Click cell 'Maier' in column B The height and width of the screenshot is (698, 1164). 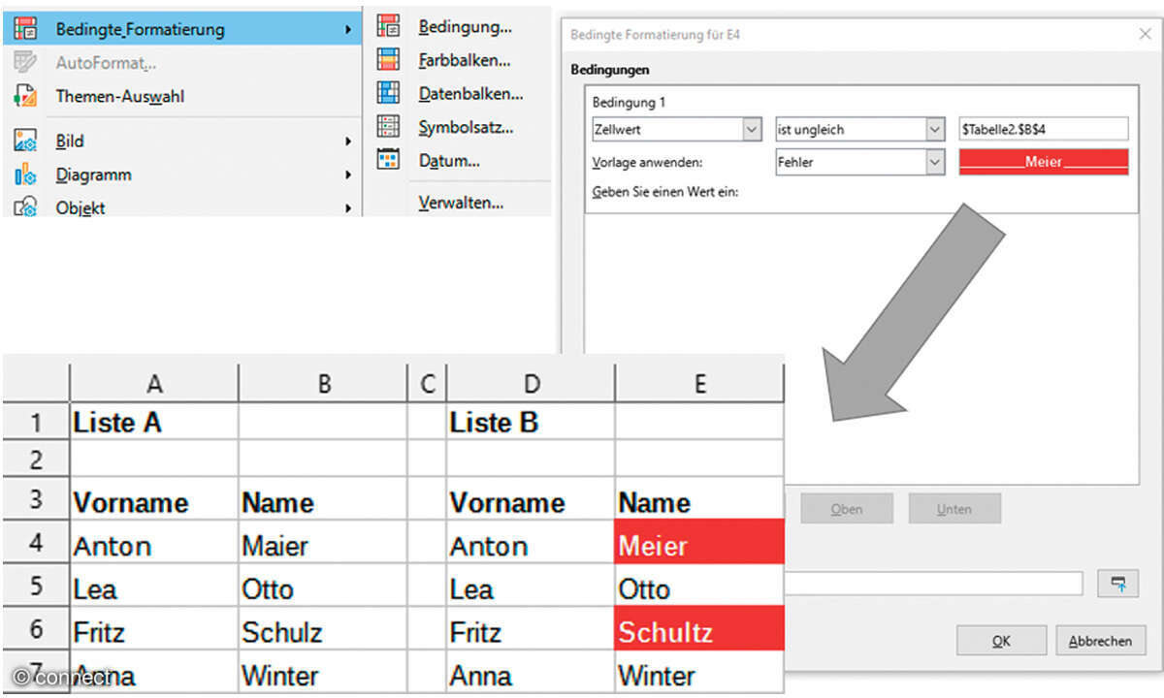click(323, 543)
